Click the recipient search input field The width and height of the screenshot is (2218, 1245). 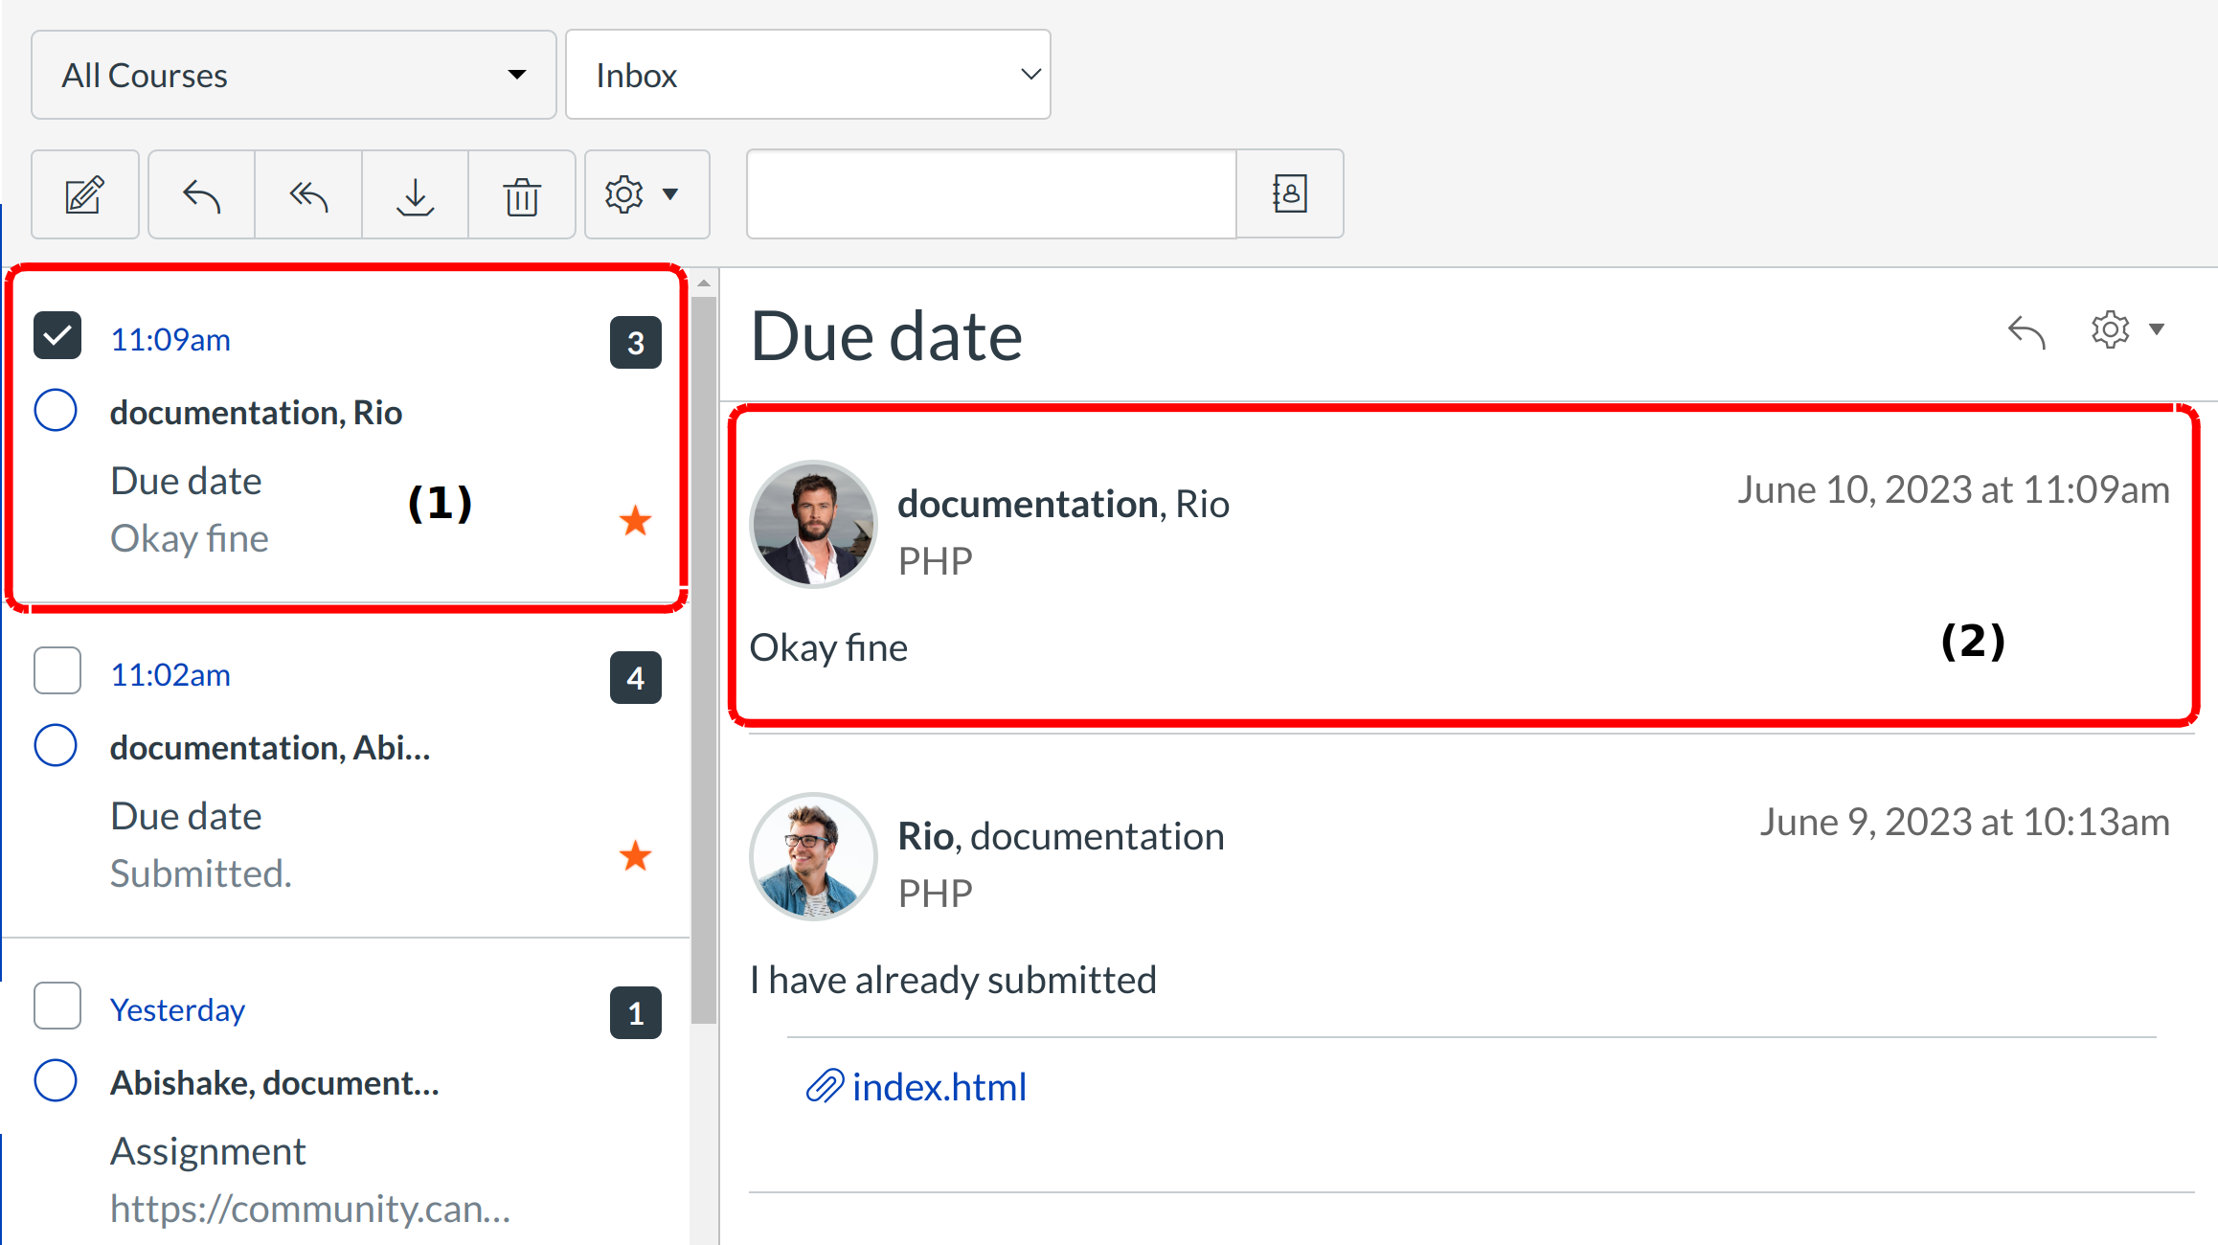tap(990, 194)
